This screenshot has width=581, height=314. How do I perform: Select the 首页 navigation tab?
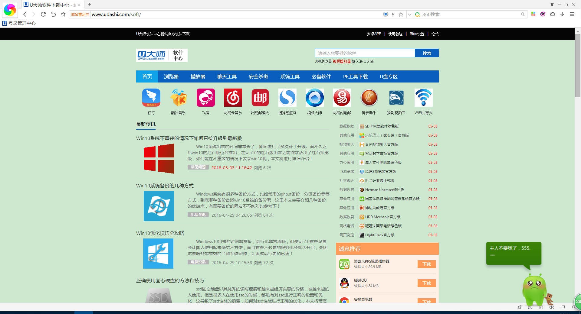(147, 76)
